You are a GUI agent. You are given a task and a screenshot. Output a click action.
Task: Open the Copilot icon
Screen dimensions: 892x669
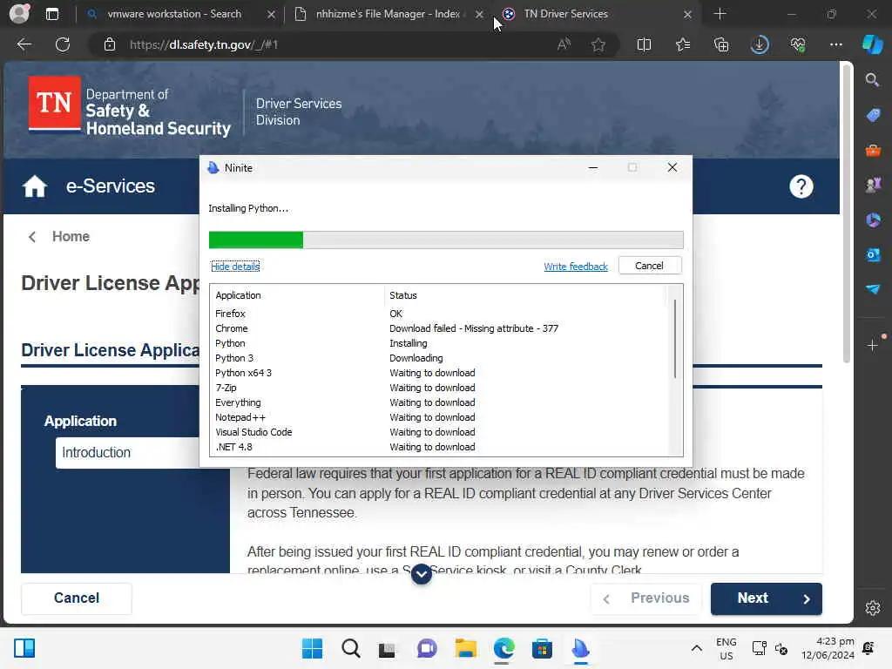pyautogui.click(x=873, y=44)
